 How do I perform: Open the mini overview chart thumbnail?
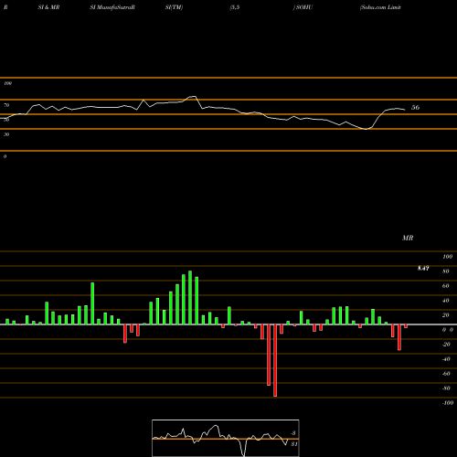pyautogui.click(x=226, y=438)
